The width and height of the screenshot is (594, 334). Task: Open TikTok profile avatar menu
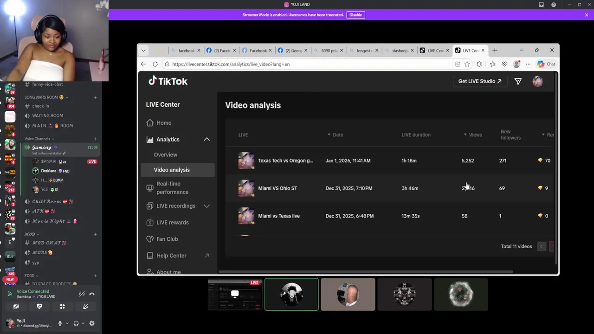(538, 82)
